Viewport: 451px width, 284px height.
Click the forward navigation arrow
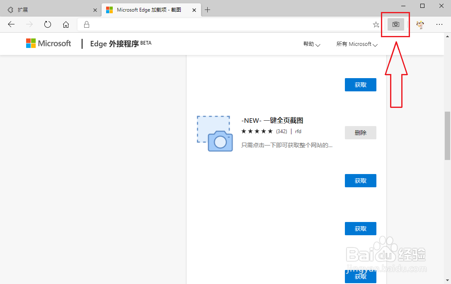point(29,24)
